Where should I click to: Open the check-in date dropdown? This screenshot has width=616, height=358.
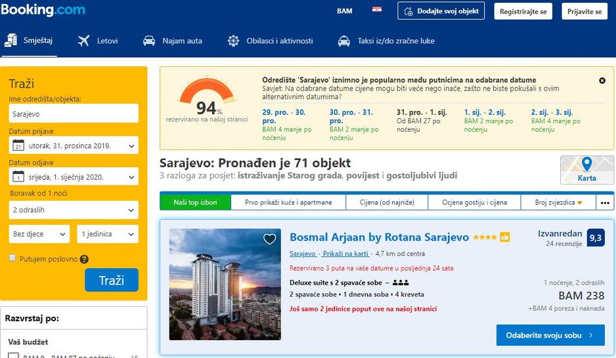[74, 146]
